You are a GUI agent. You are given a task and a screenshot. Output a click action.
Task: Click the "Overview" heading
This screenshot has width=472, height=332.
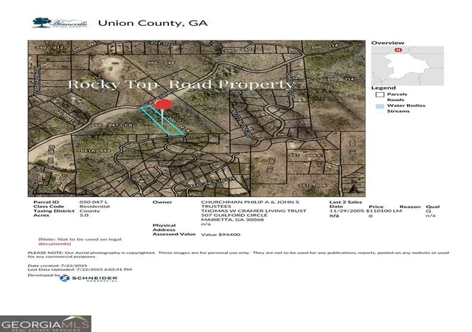coord(388,43)
